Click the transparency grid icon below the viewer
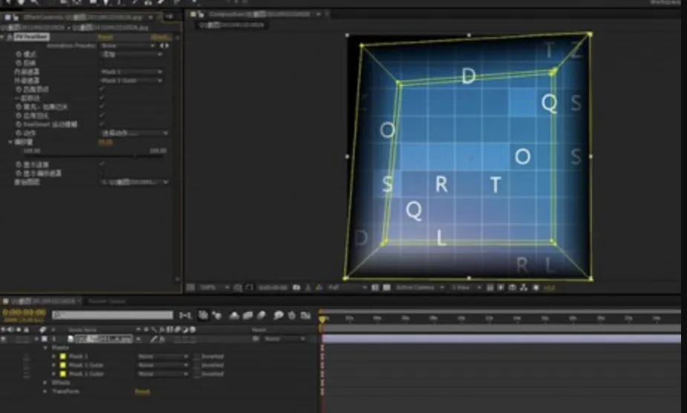The image size is (687, 413). coord(387,287)
